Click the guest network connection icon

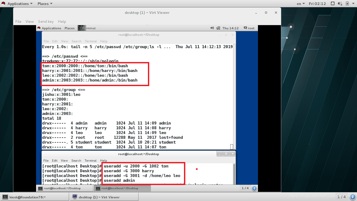click(x=218, y=28)
